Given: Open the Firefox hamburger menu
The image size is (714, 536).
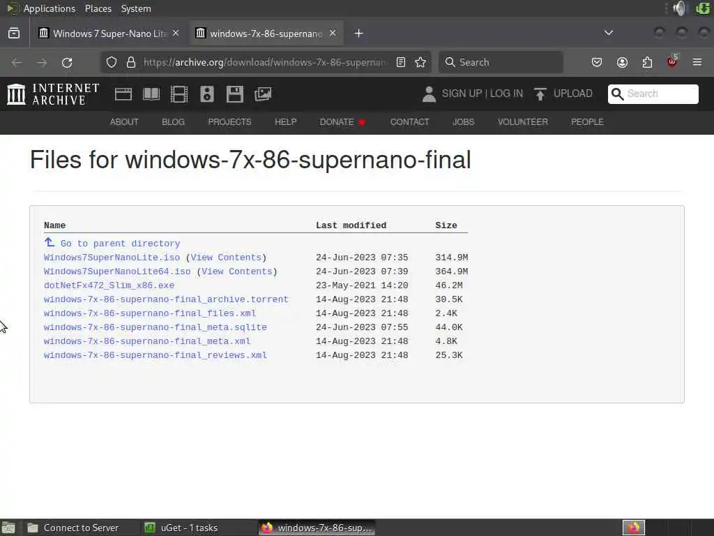Looking at the screenshot, I should coord(697,62).
